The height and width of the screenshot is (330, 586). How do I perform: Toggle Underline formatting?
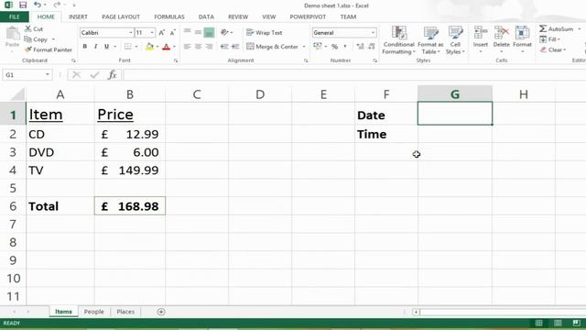pos(106,47)
